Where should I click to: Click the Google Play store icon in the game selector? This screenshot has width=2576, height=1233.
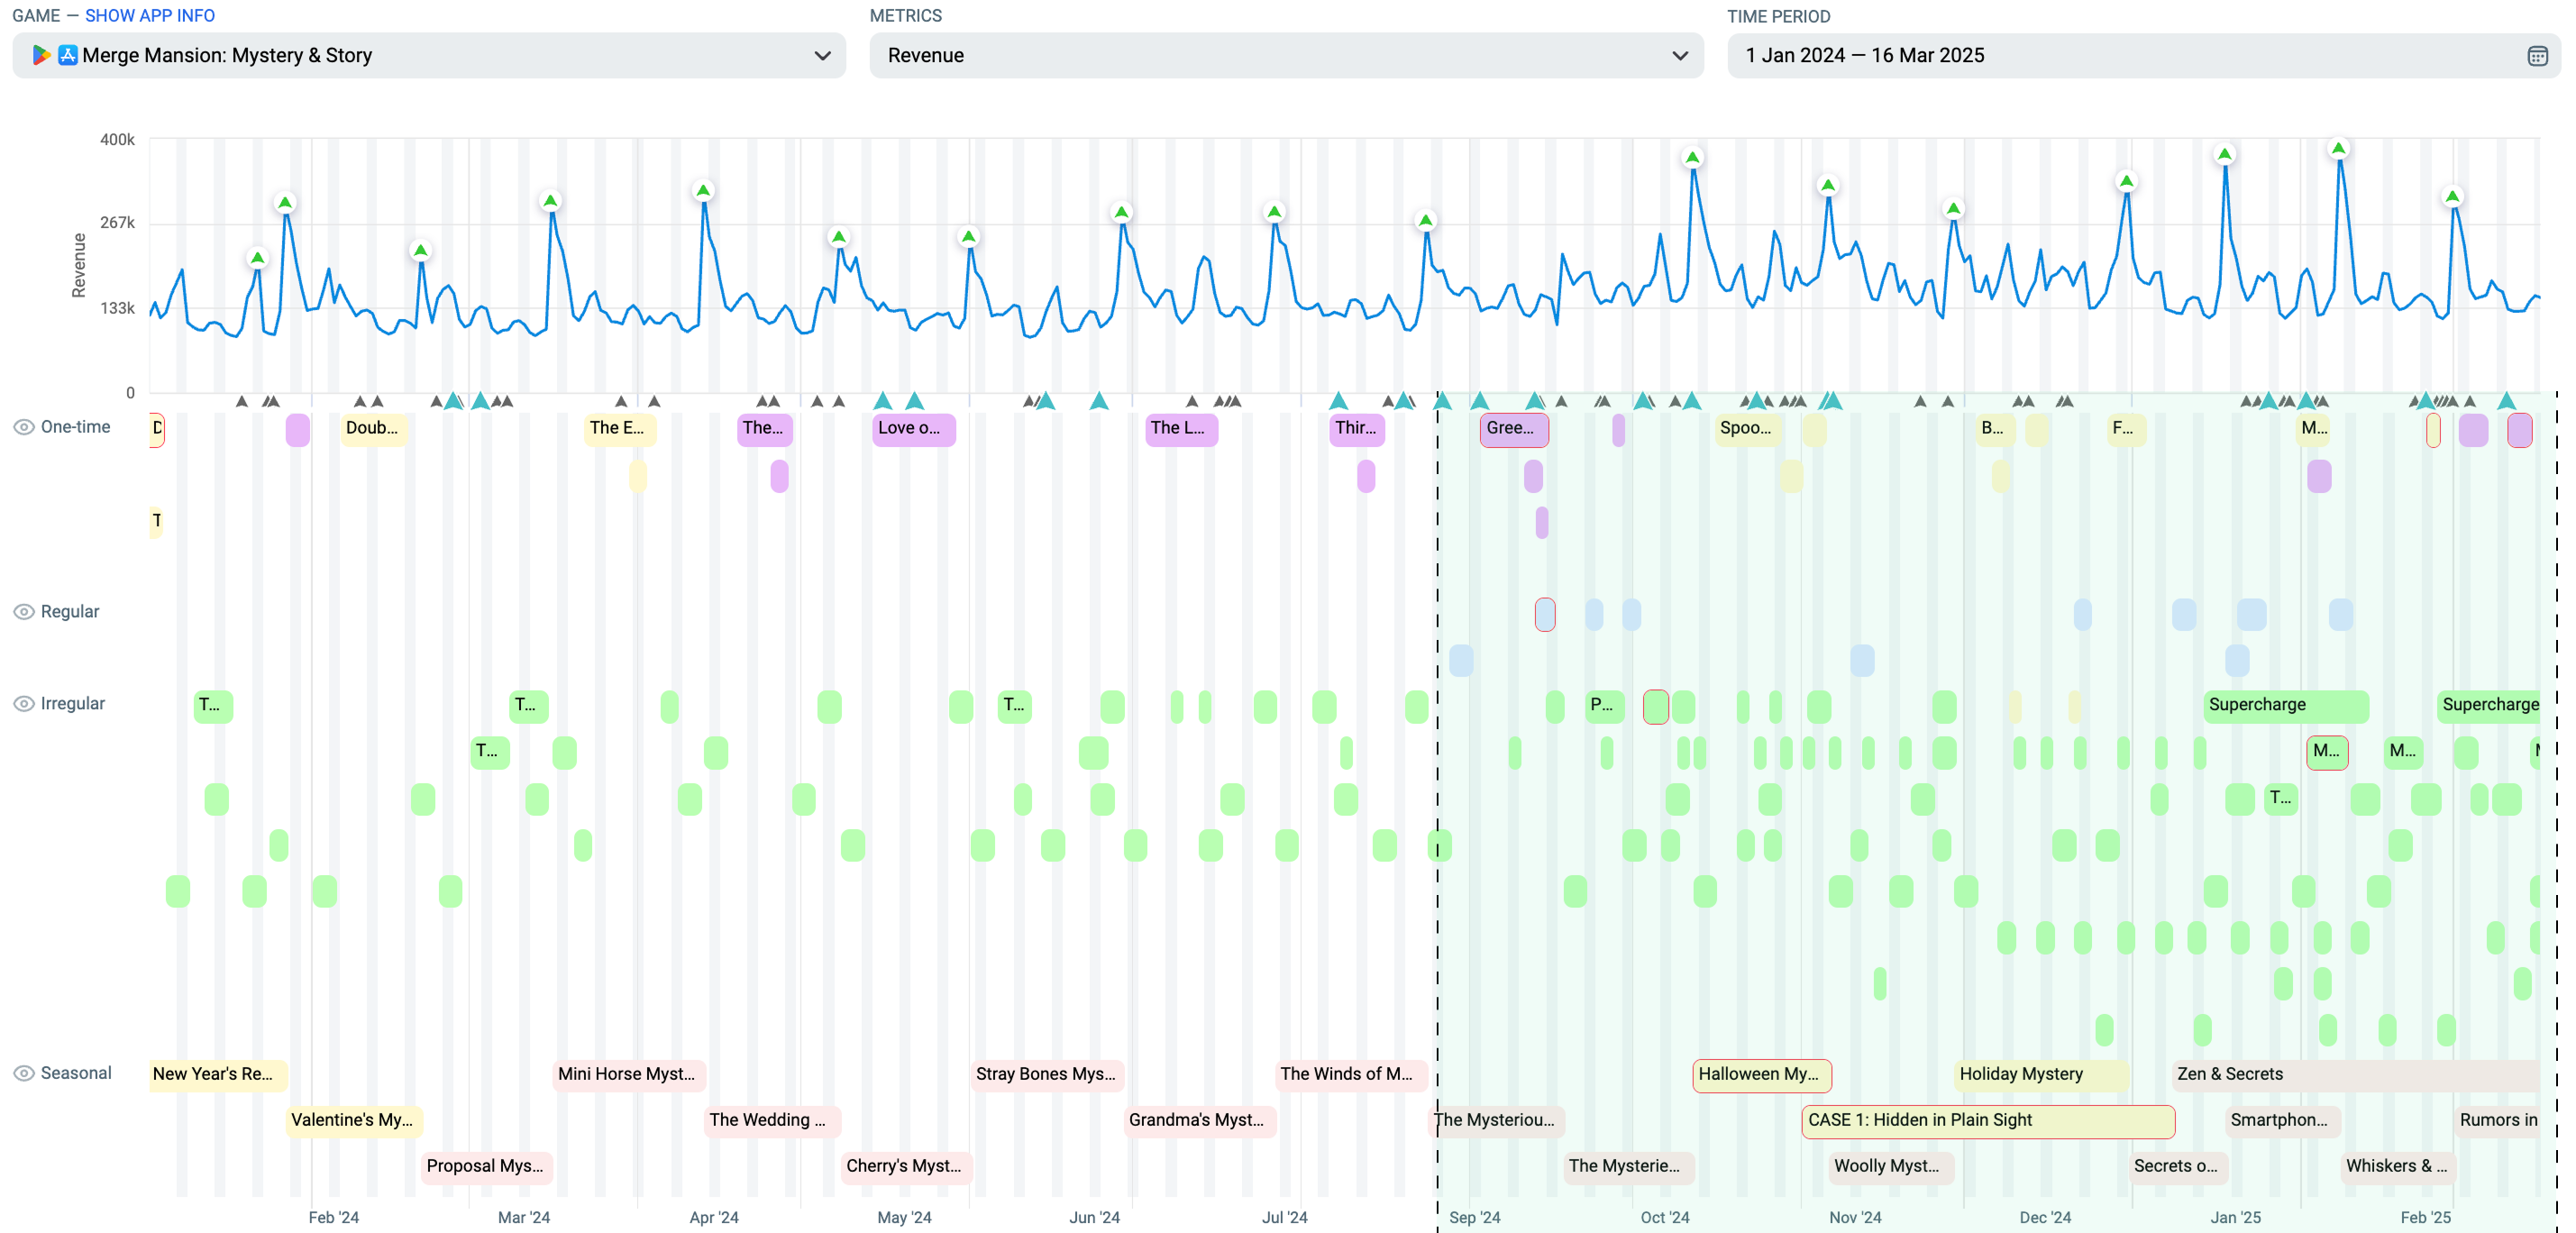point(41,56)
